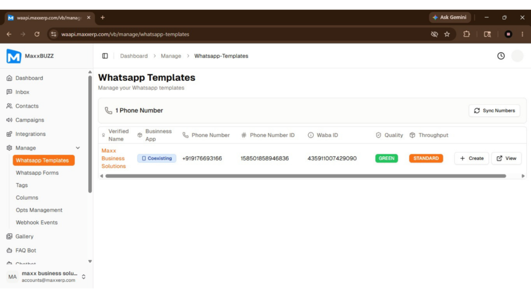
Task: Click the site information icon in address bar
Action: tap(53, 34)
